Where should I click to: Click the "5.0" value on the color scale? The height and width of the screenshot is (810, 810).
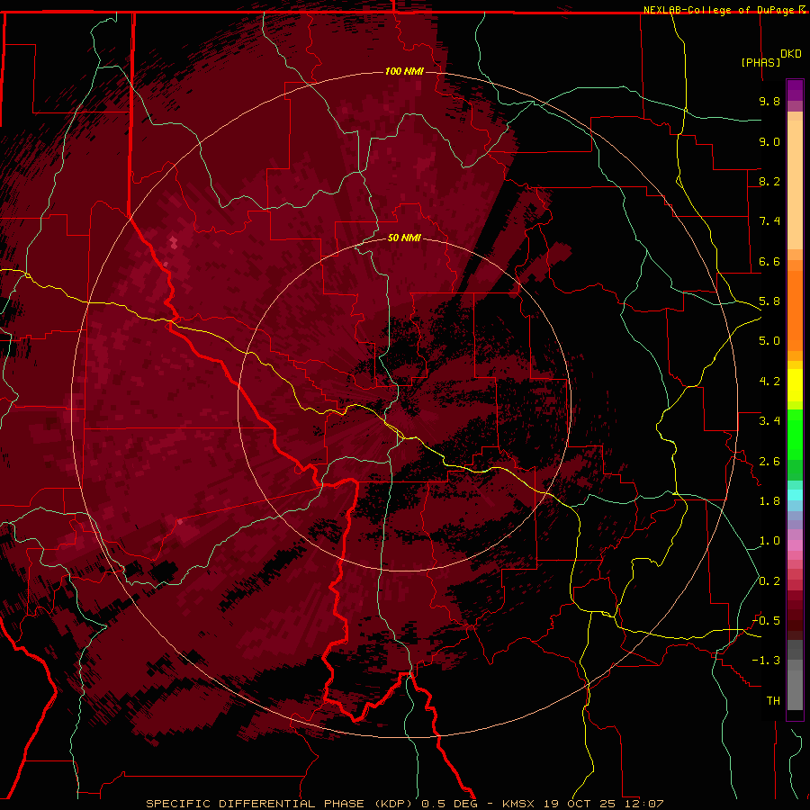pos(769,341)
